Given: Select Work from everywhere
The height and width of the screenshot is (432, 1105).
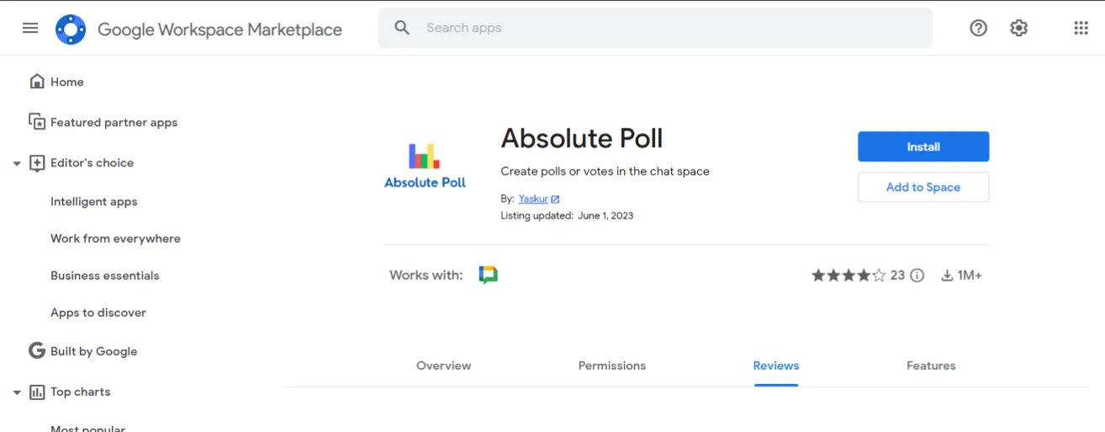Looking at the screenshot, I should coord(115,239).
